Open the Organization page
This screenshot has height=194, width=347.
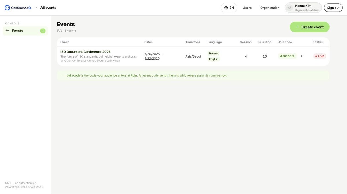click(x=270, y=8)
